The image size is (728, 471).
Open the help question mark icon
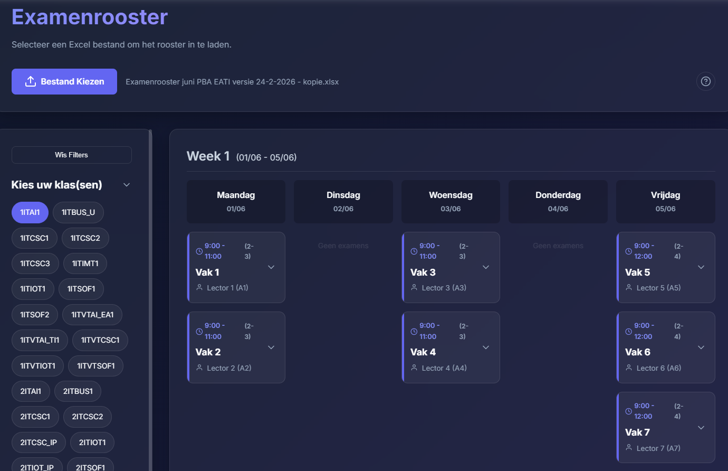point(706,81)
